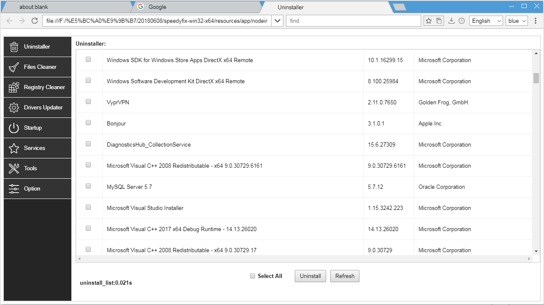The image size is (544, 305).
Task: Check the Windows SDK for Windows Store Apps checkbox
Action: 88,59
